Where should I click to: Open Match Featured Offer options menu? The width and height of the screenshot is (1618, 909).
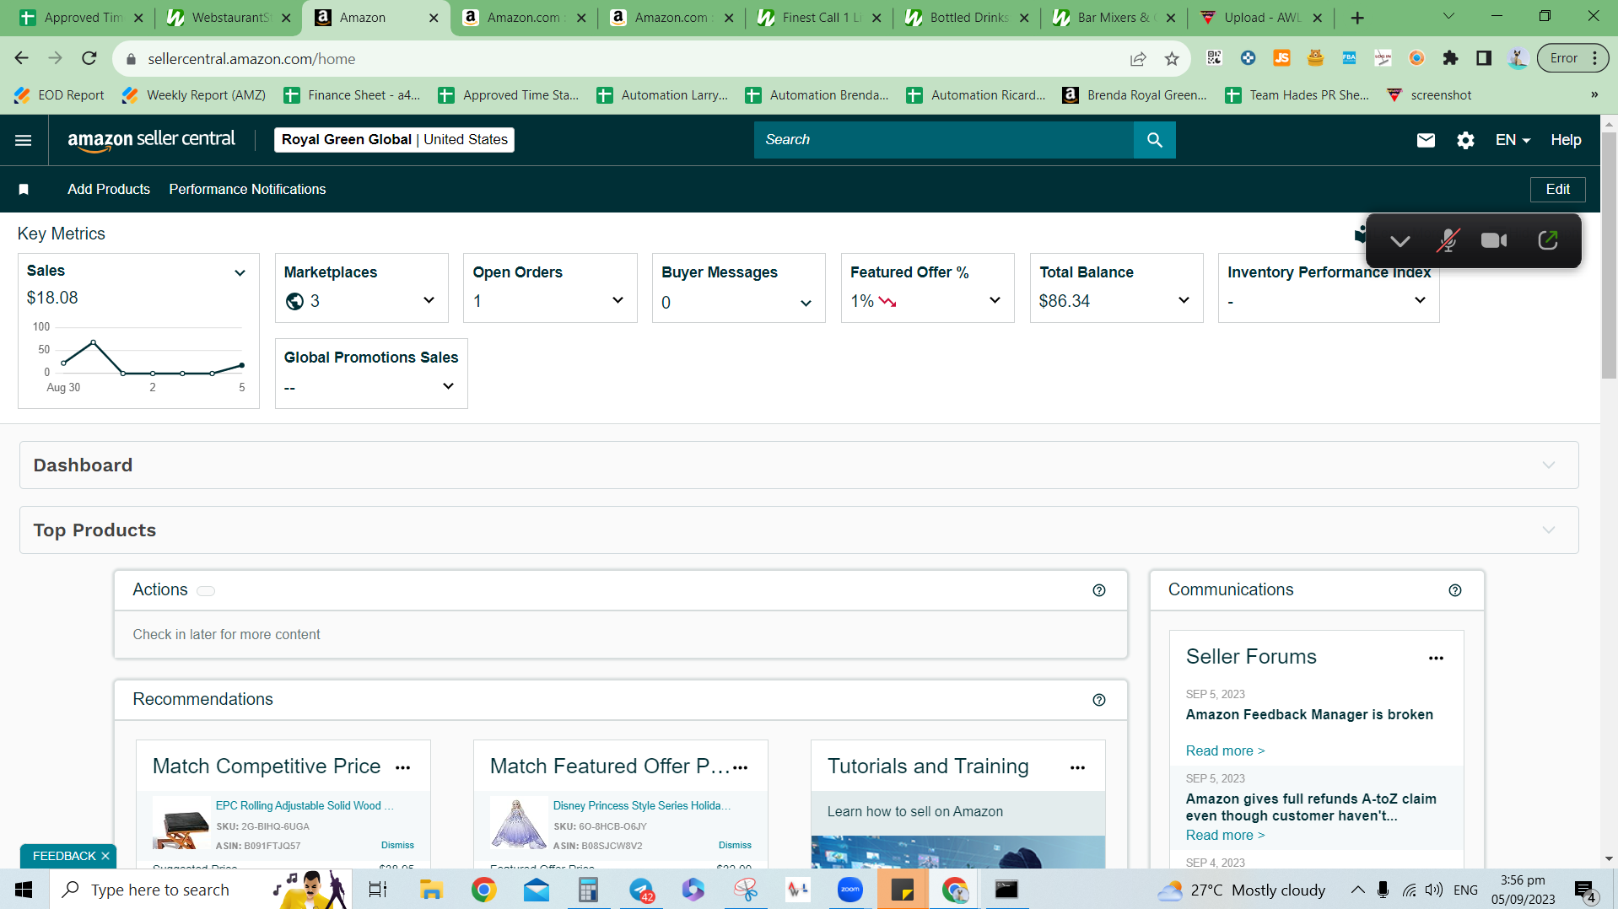pyautogui.click(x=741, y=767)
